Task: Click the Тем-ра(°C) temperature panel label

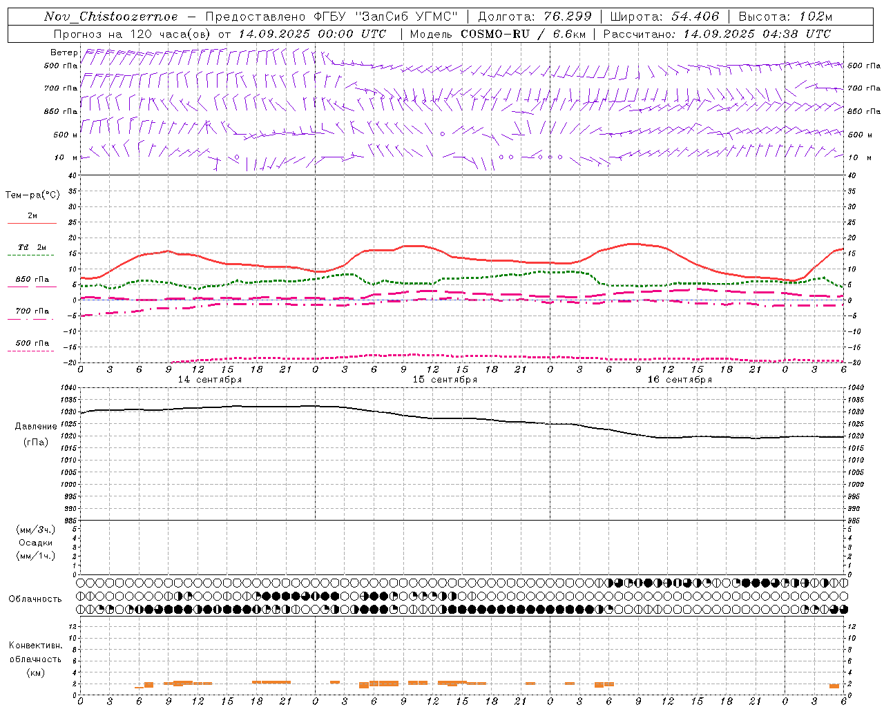Action: [32, 195]
